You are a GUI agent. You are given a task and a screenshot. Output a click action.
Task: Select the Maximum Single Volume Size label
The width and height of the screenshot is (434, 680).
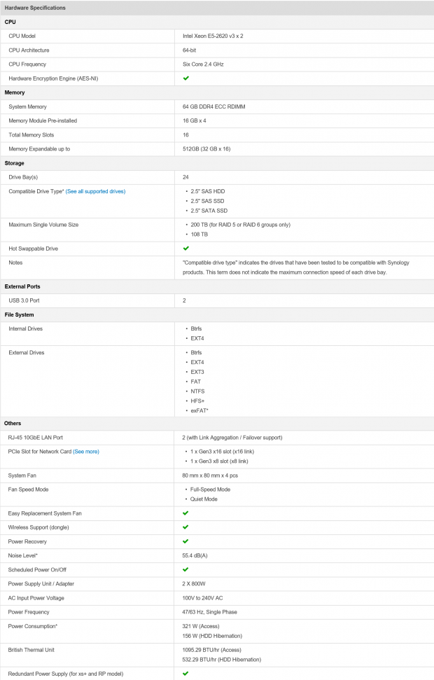coord(43,225)
